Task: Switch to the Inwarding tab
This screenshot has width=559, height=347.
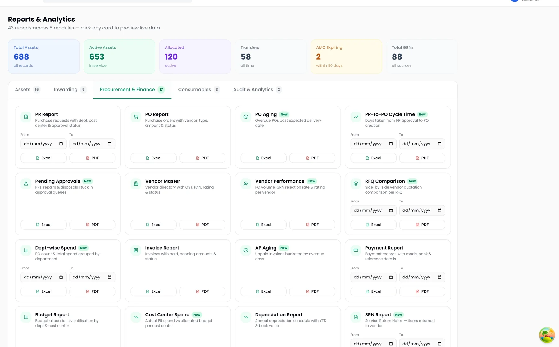Action: [70, 90]
